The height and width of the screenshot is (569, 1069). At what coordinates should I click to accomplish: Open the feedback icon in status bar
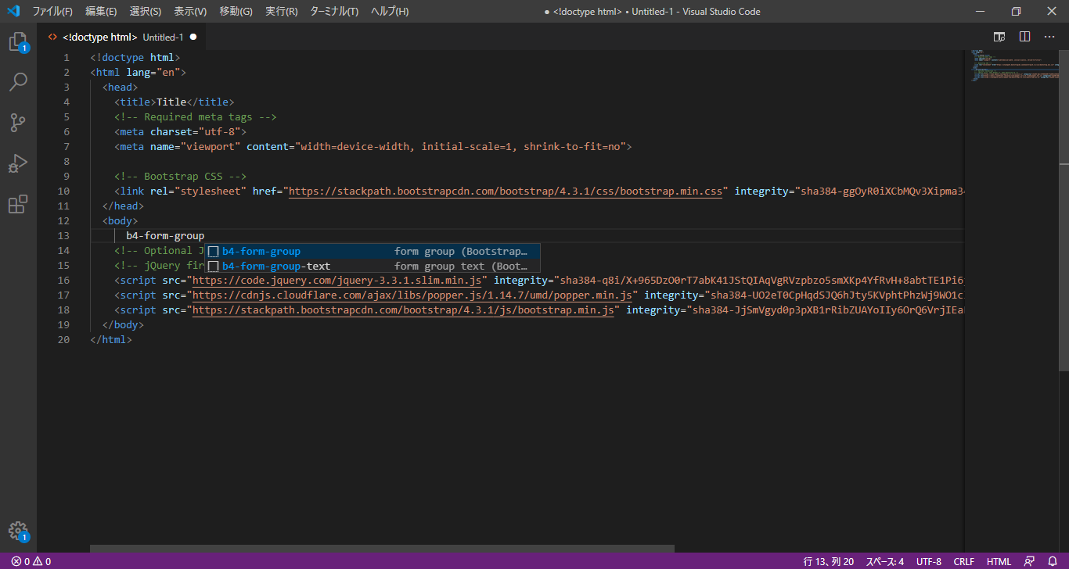coord(1031,561)
